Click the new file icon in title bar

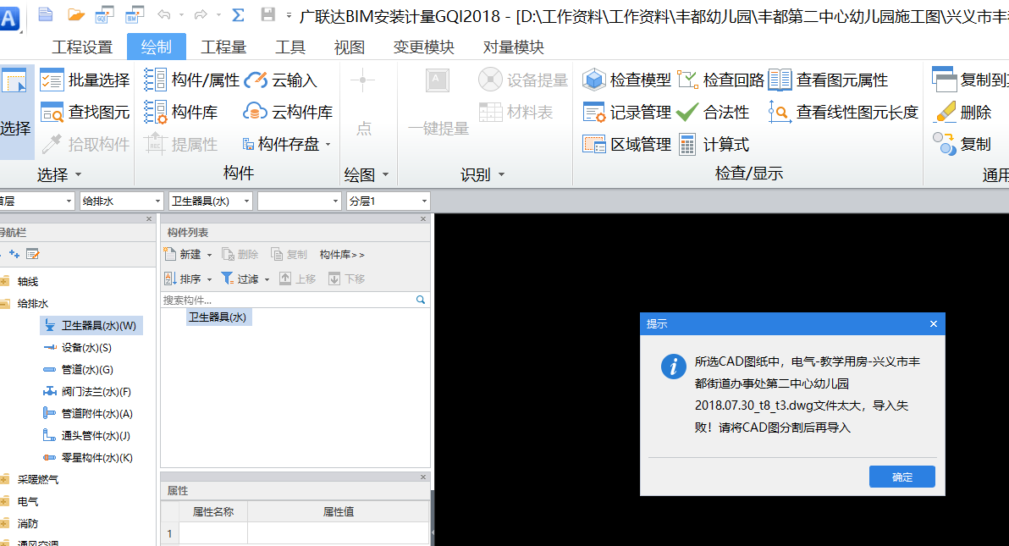[x=46, y=14]
